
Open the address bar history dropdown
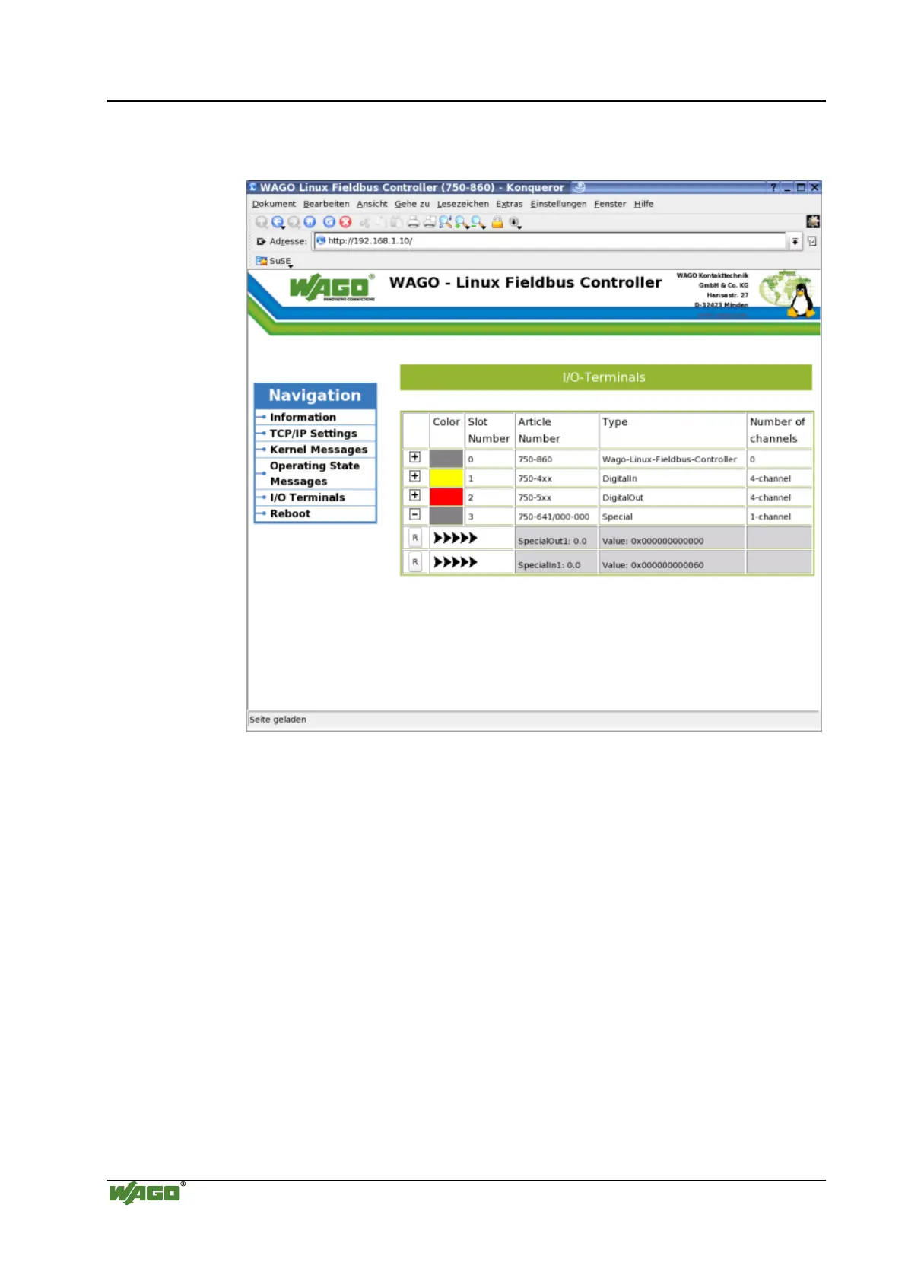click(x=795, y=241)
